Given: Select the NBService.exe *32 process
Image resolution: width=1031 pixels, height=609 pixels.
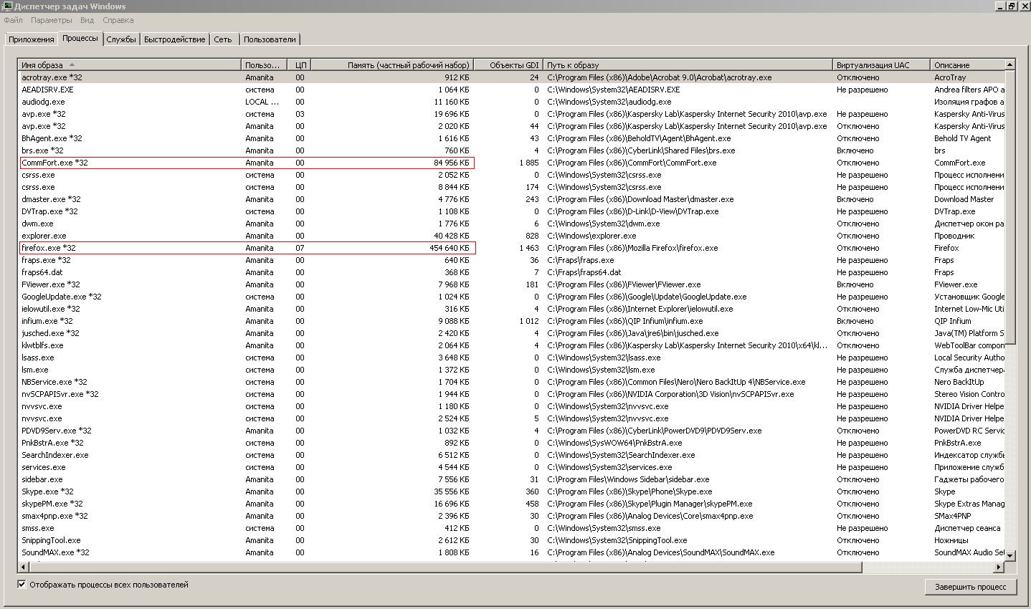Looking at the screenshot, I should point(512,382).
